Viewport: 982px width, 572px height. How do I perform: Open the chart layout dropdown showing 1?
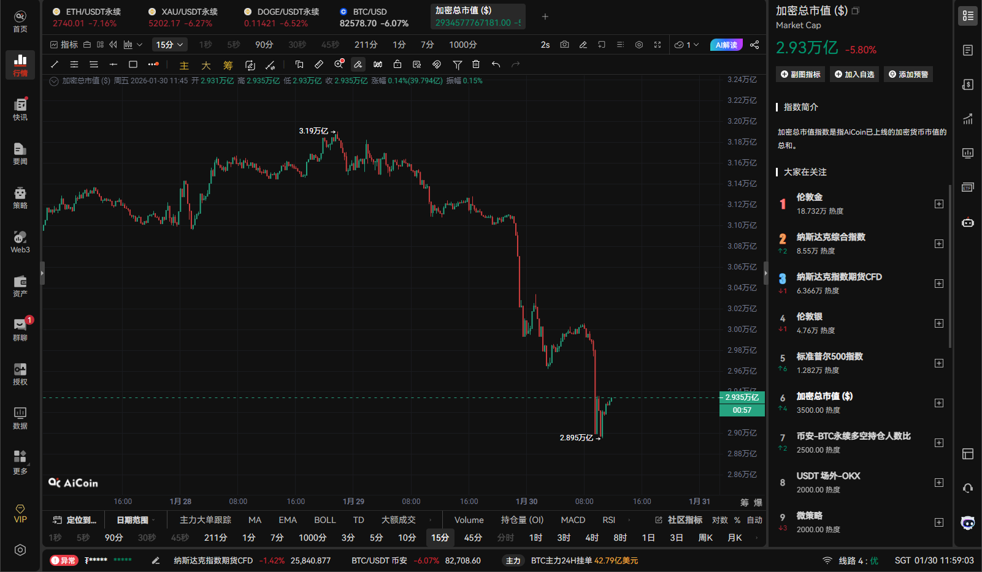[x=686, y=44]
